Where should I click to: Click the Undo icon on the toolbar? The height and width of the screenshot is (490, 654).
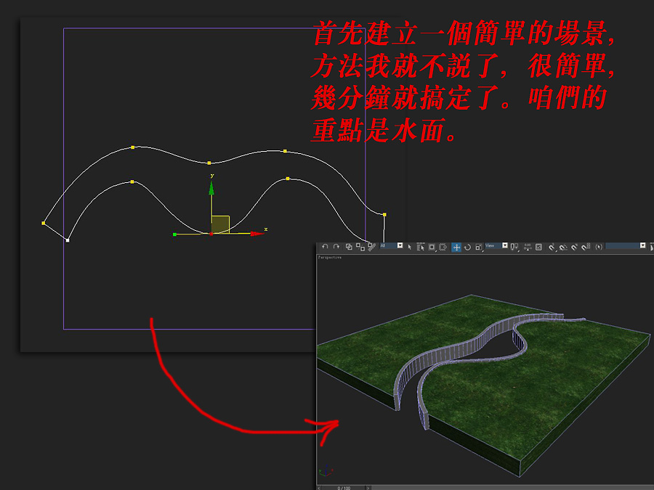pyautogui.click(x=325, y=247)
